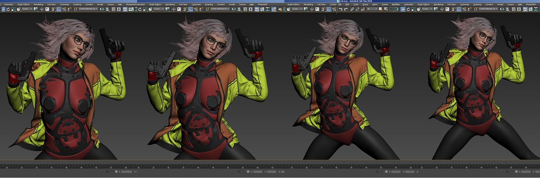
Task: Pick the Rectangular Selection Region tool
Action: [391, 9]
